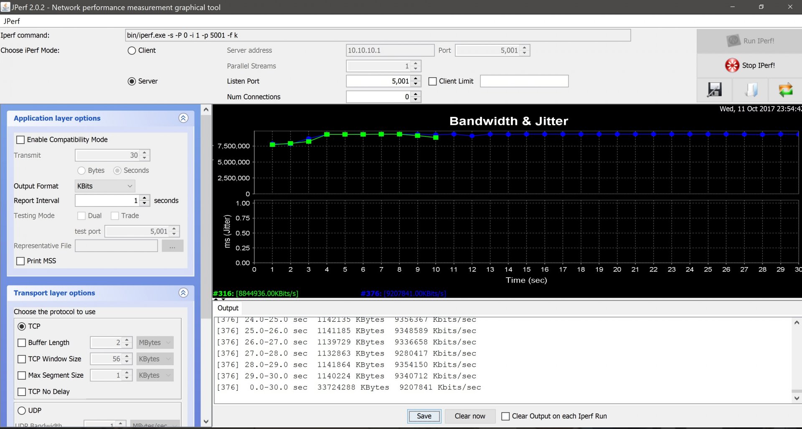The image size is (802, 429).
Task: Collapse Application layer options panel
Action: coord(183,118)
